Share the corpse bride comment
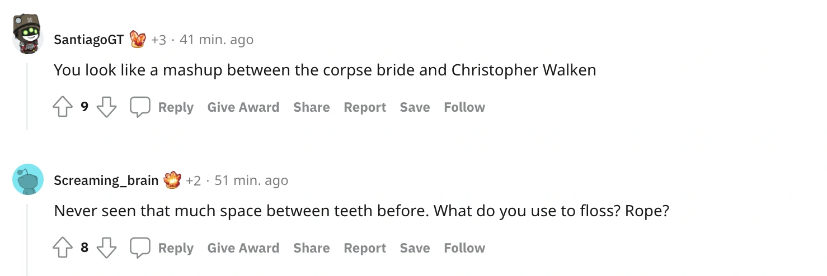This screenshot has width=827, height=276. click(x=311, y=107)
